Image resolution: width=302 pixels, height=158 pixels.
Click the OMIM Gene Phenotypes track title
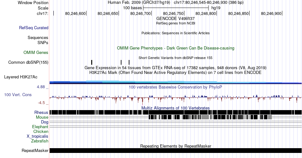tap(175, 48)
